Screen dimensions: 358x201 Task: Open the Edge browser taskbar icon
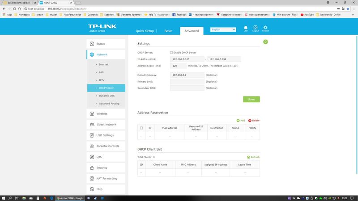(51, 198)
